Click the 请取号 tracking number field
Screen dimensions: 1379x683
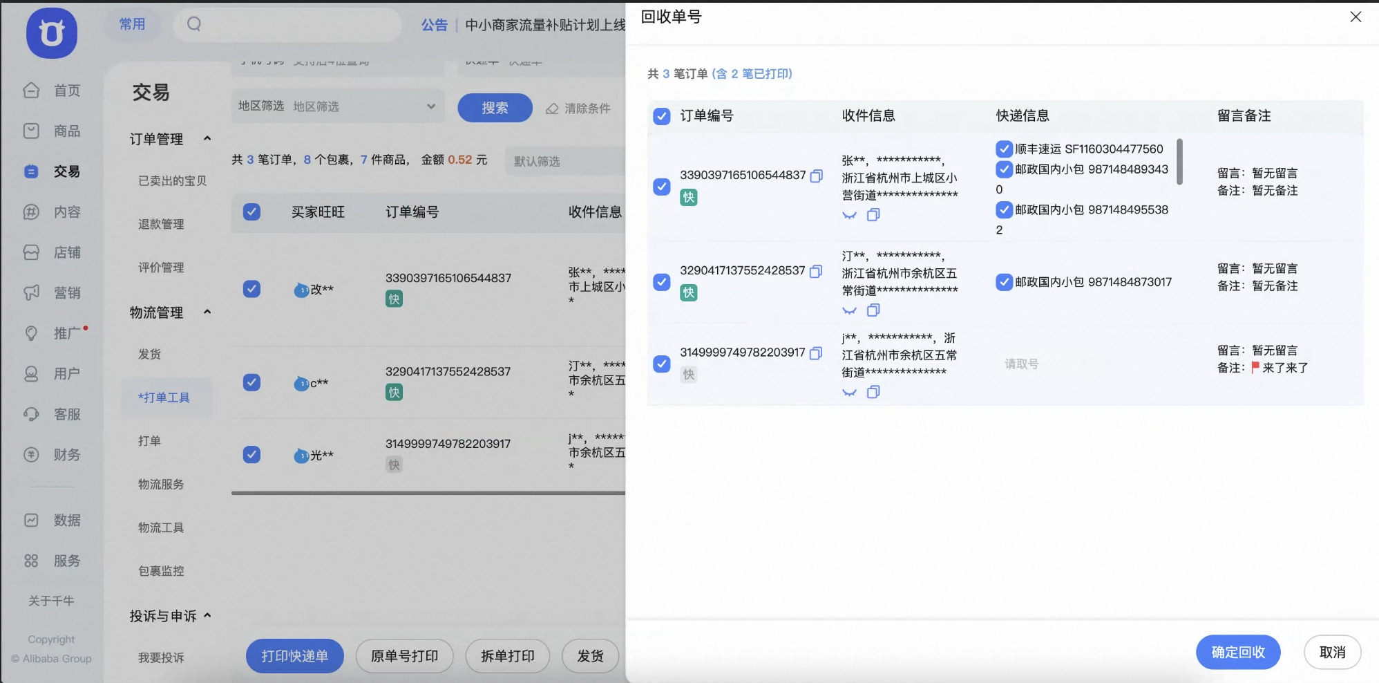(x=1021, y=364)
